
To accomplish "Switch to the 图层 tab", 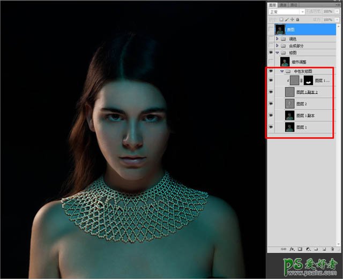I will pos(273,5).
